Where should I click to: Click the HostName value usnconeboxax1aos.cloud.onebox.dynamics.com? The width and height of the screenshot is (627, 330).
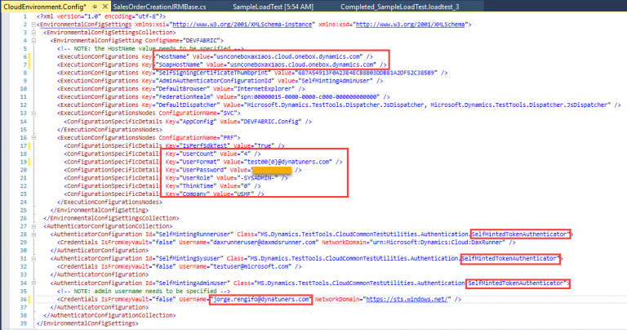(288, 57)
